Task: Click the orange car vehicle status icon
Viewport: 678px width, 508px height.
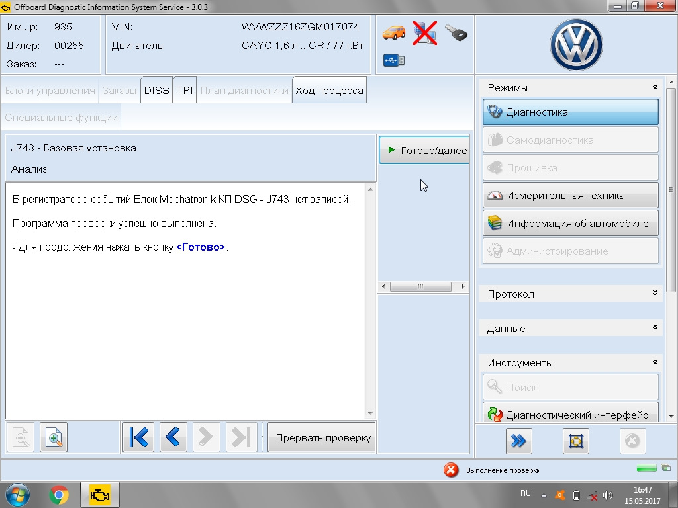Action: coord(393,33)
